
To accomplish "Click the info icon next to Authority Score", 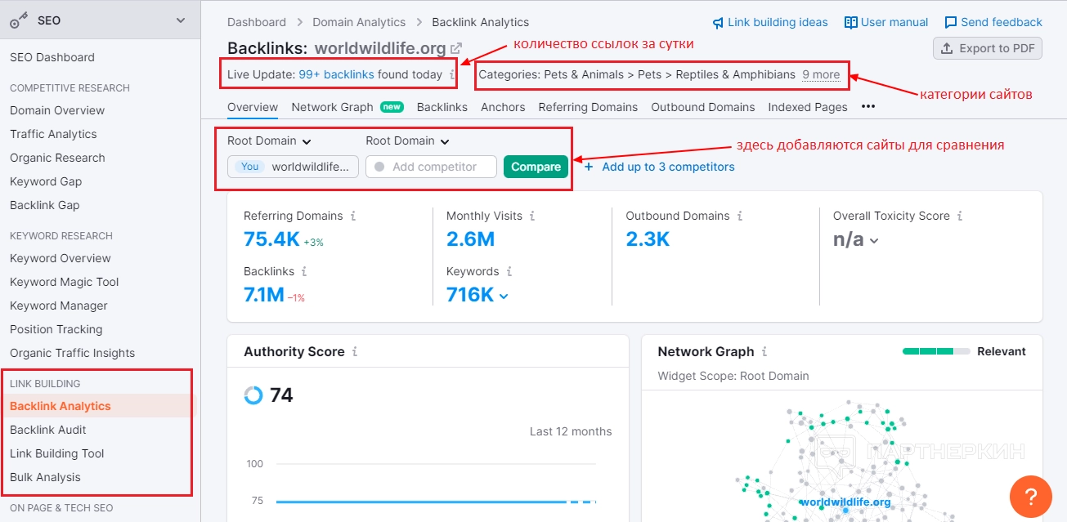I will tap(355, 352).
